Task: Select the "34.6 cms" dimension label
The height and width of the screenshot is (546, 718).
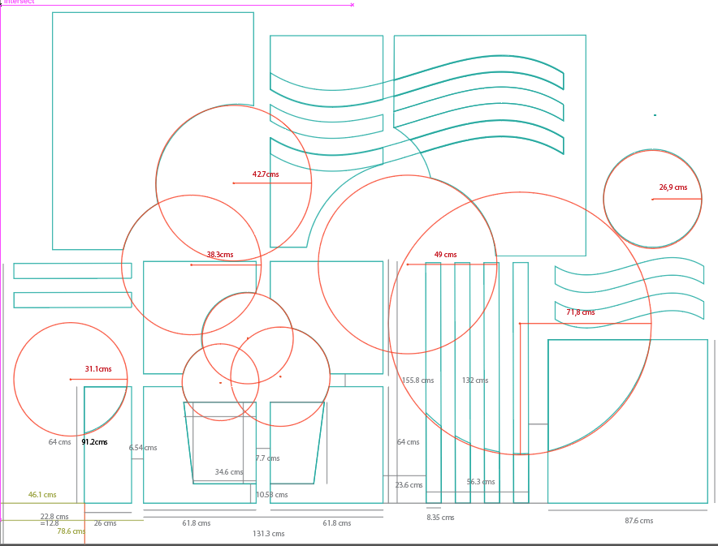Action: (229, 472)
